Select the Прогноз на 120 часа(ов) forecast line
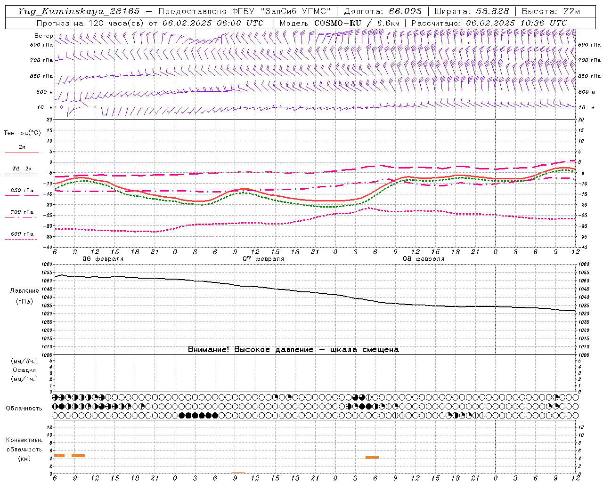Viewport: 603px width, 482px height. coord(150,23)
